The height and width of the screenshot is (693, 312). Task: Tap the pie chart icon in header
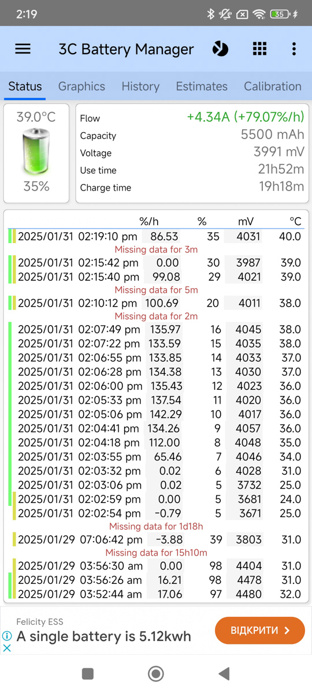coord(220,49)
